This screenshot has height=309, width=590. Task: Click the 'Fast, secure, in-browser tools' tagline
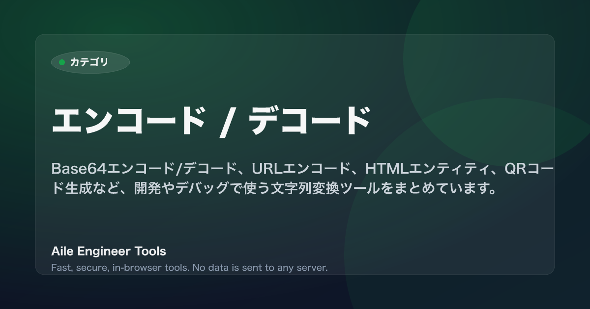point(189,268)
